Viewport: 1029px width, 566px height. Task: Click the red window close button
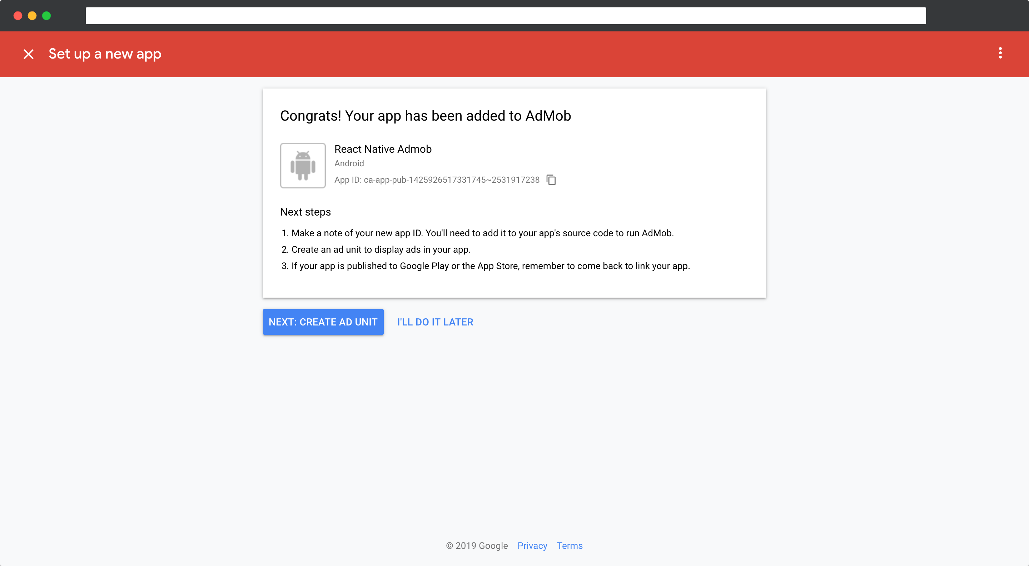tap(18, 16)
